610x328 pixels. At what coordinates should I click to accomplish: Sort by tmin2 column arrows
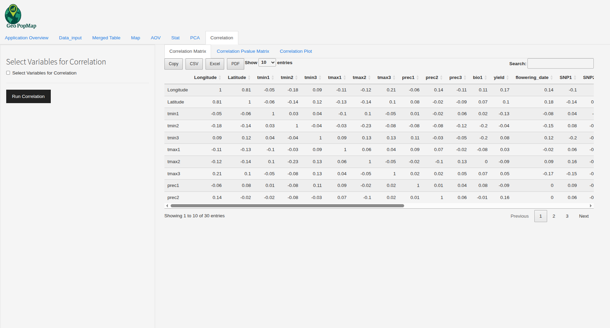click(x=296, y=78)
